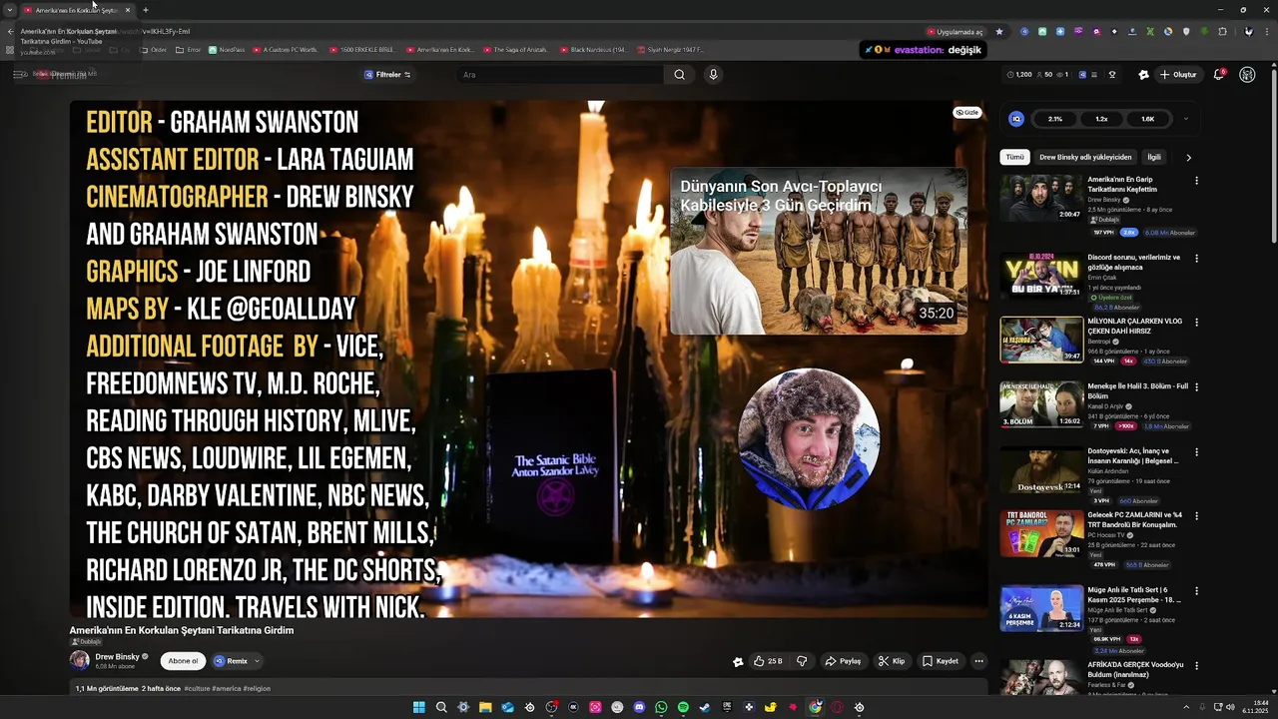Click the Abone ol subscribe button

click(x=183, y=661)
